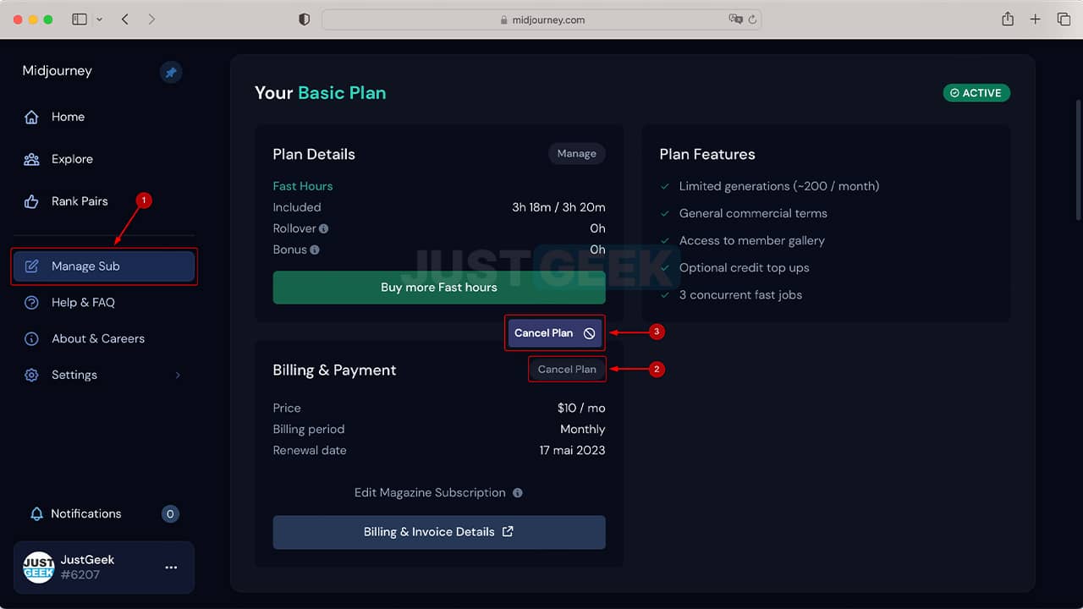Open the JustGeek account three-dot menu
Image resolution: width=1083 pixels, height=609 pixels.
click(x=171, y=568)
